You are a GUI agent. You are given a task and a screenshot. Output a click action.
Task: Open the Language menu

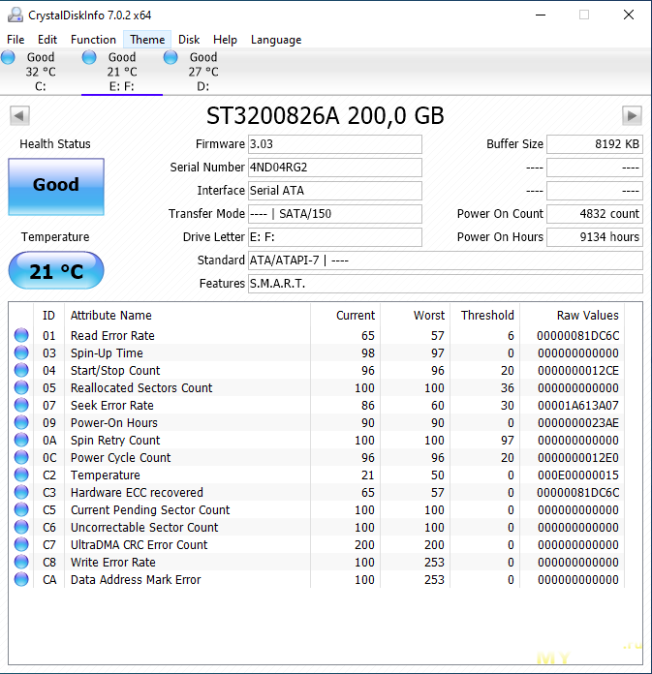point(276,40)
